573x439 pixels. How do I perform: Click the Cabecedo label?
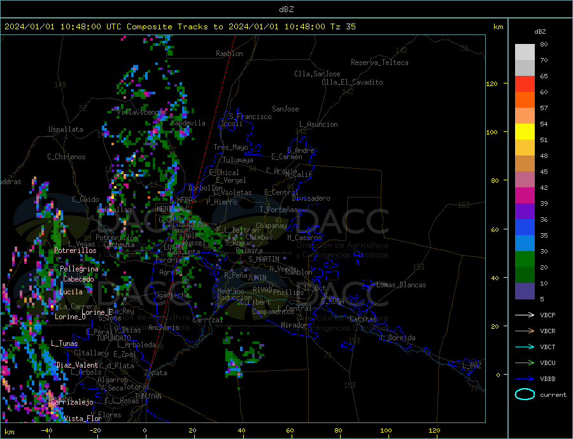[78, 279]
